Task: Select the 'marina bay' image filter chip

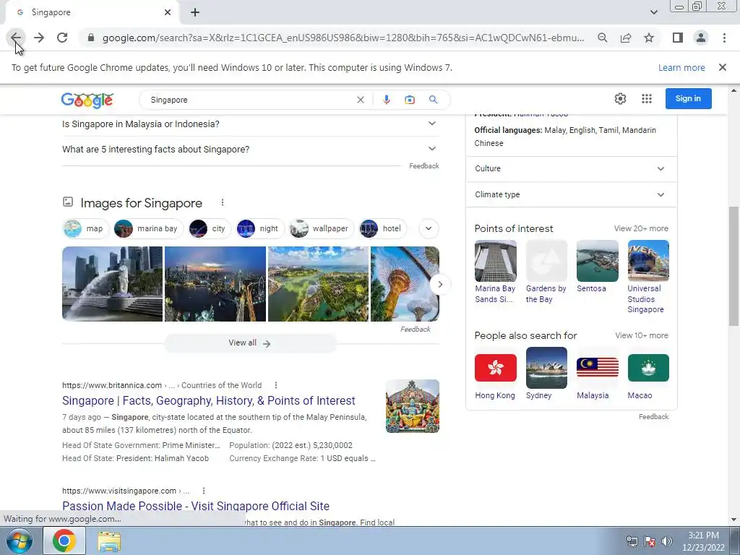Action: coord(148,228)
